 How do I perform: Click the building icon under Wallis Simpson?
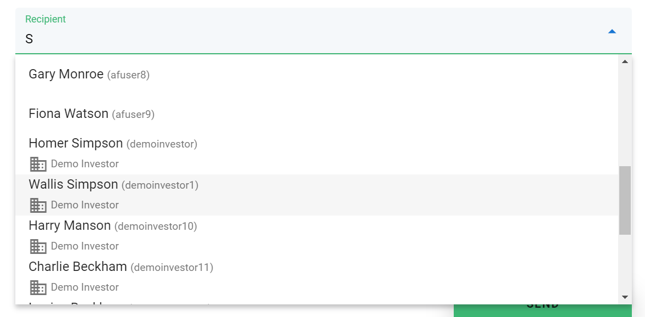(x=38, y=205)
